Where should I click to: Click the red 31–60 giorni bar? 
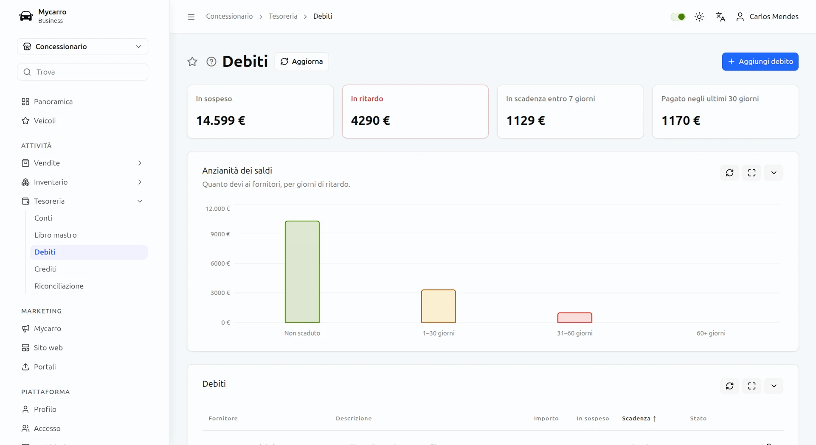pos(575,318)
